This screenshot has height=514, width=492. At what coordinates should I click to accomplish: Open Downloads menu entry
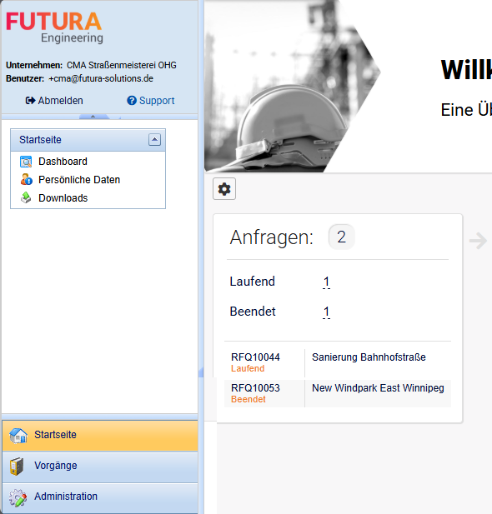[x=63, y=198]
